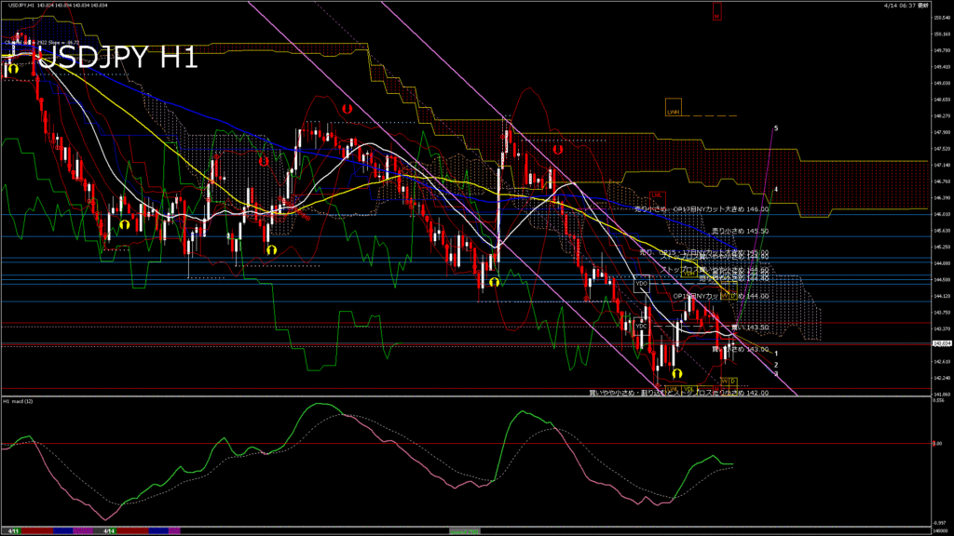Select the H1 macd (12) indicator label

pos(19,401)
